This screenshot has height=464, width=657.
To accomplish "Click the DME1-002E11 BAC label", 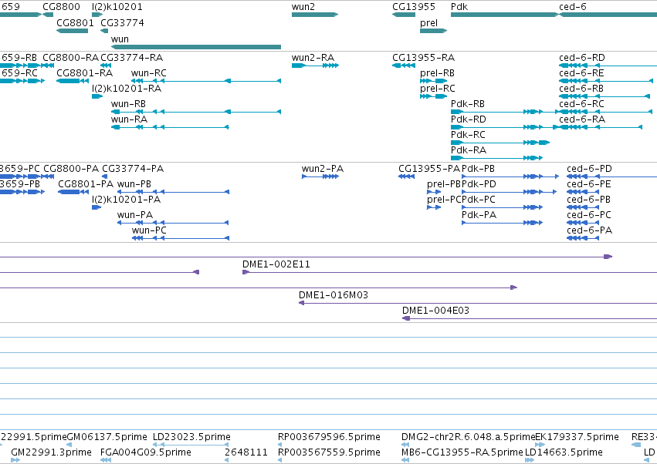I will 276,264.
